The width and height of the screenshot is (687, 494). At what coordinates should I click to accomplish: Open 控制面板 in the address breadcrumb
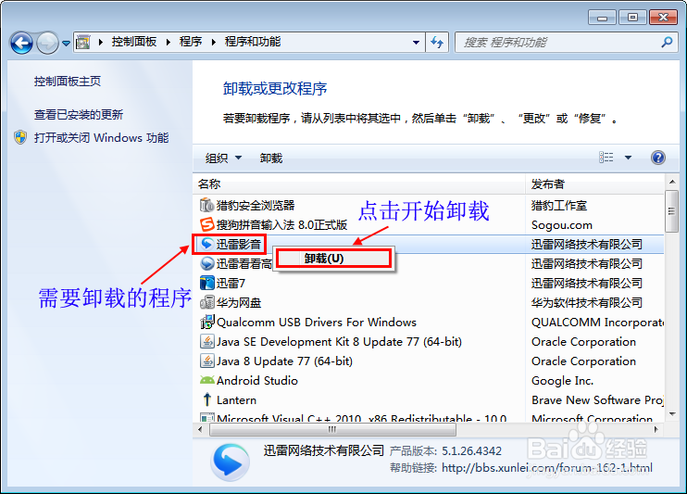134,42
